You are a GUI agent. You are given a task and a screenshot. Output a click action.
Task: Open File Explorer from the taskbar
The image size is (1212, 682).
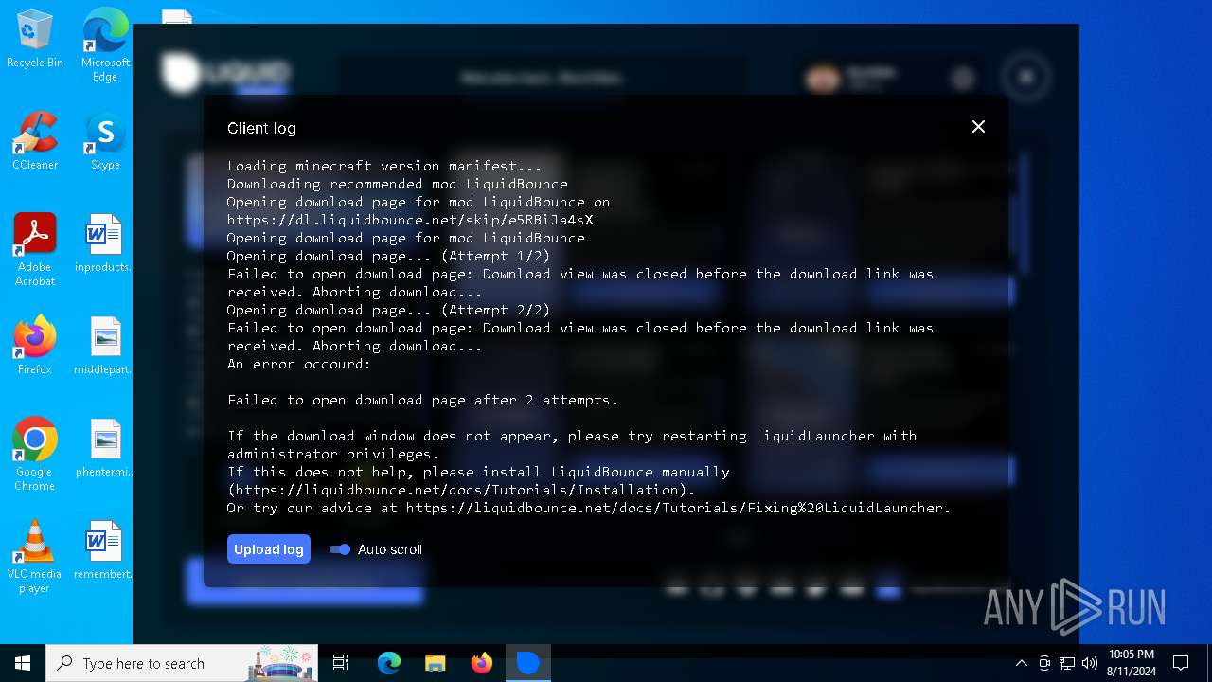pos(435,663)
